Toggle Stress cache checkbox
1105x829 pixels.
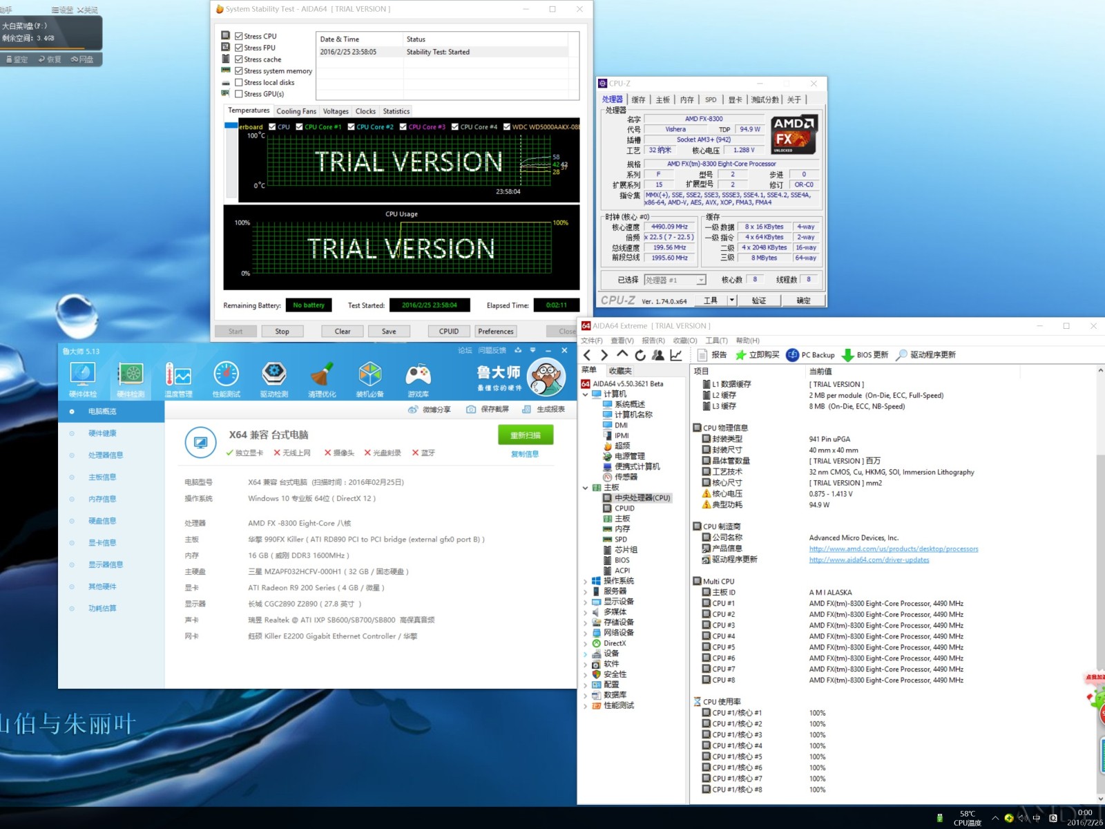point(238,59)
